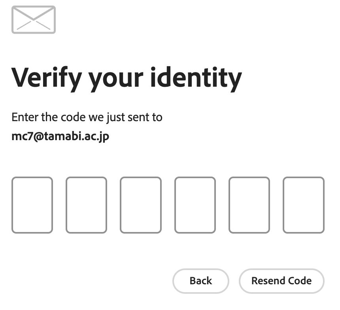Click the code box right of the first

(86, 205)
